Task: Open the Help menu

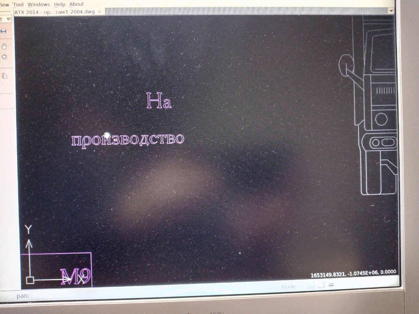Action: (60, 5)
